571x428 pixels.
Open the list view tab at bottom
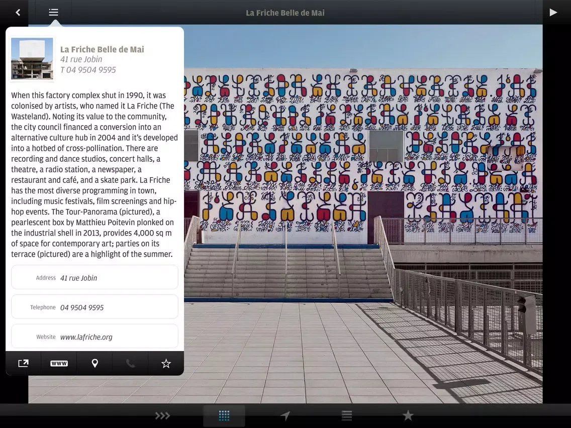(347, 415)
